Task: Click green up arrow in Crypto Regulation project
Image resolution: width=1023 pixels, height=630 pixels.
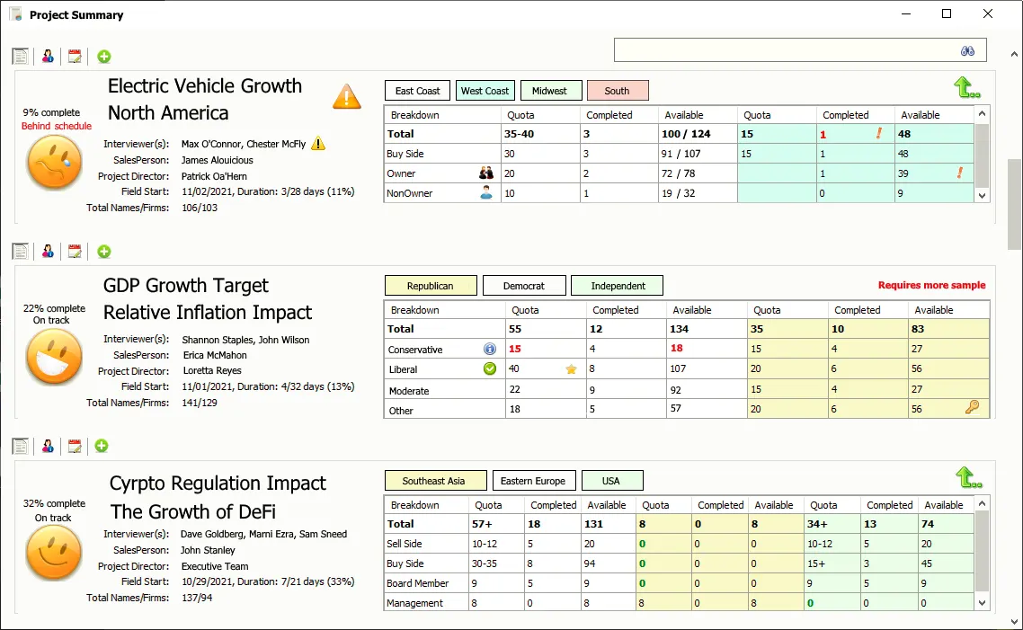Action: point(968,477)
